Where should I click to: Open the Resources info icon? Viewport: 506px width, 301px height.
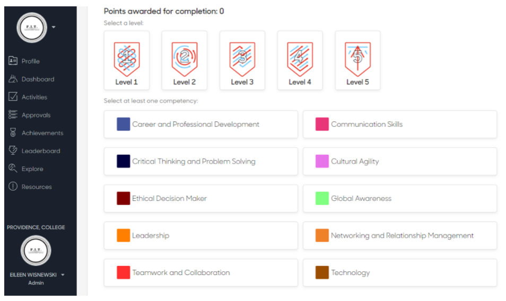click(13, 187)
